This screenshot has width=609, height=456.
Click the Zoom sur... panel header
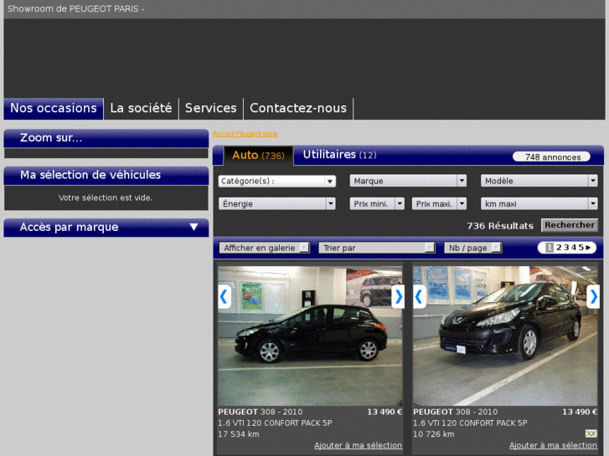pyautogui.click(x=106, y=138)
